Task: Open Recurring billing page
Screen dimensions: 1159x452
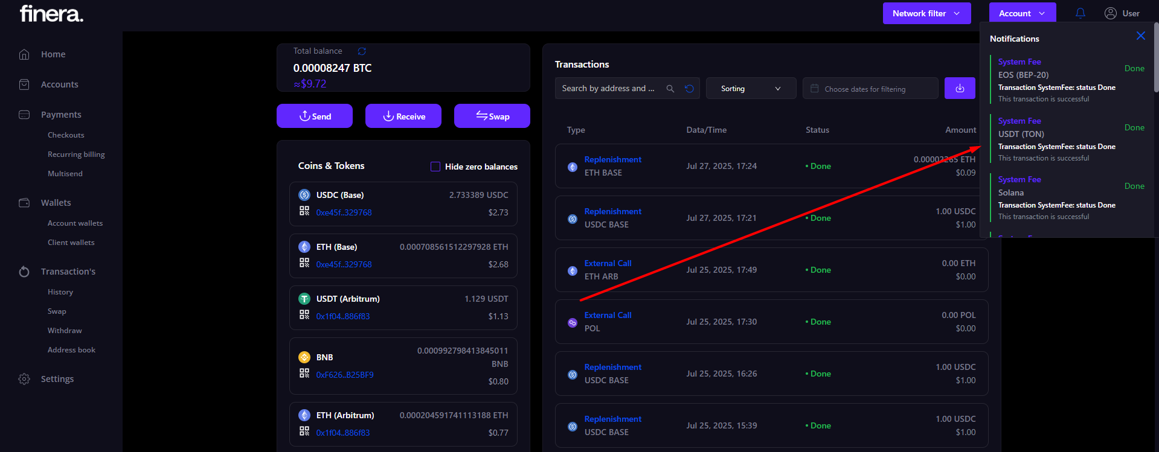Action: tap(76, 154)
